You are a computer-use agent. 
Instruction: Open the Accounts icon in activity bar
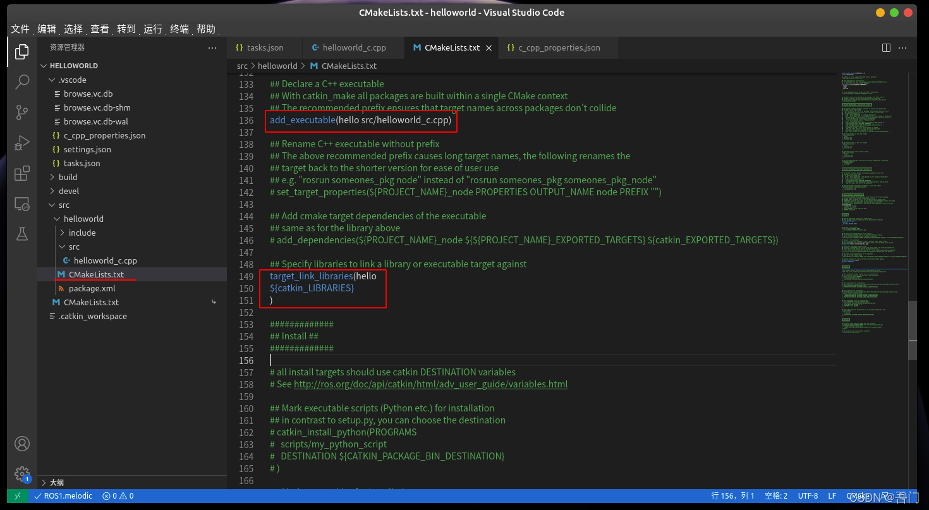(21, 443)
